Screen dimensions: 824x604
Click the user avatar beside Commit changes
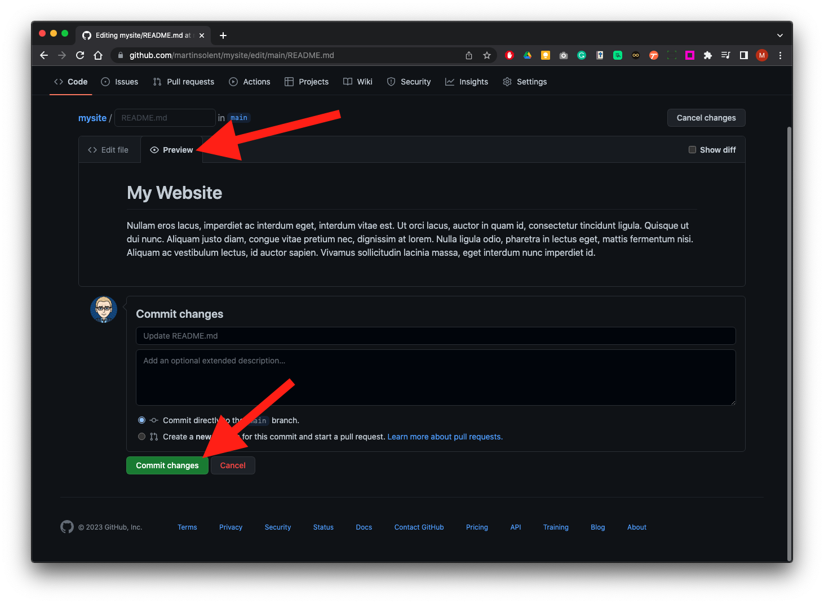[104, 309]
